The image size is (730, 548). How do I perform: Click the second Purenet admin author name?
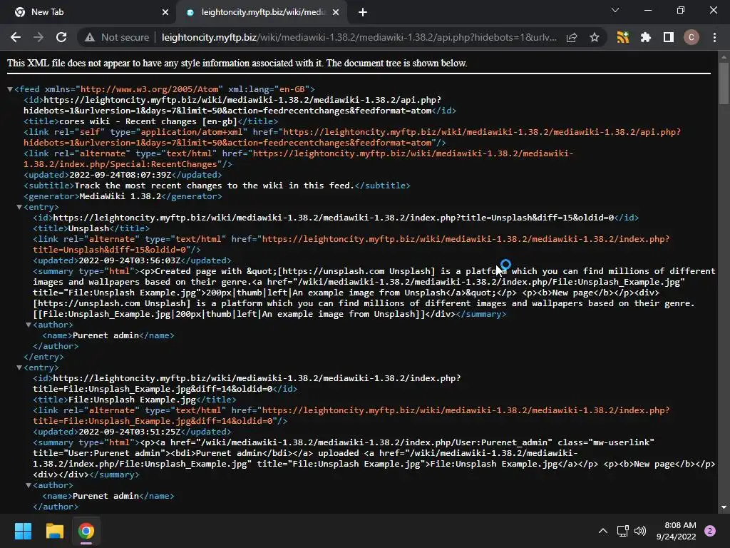pos(106,497)
